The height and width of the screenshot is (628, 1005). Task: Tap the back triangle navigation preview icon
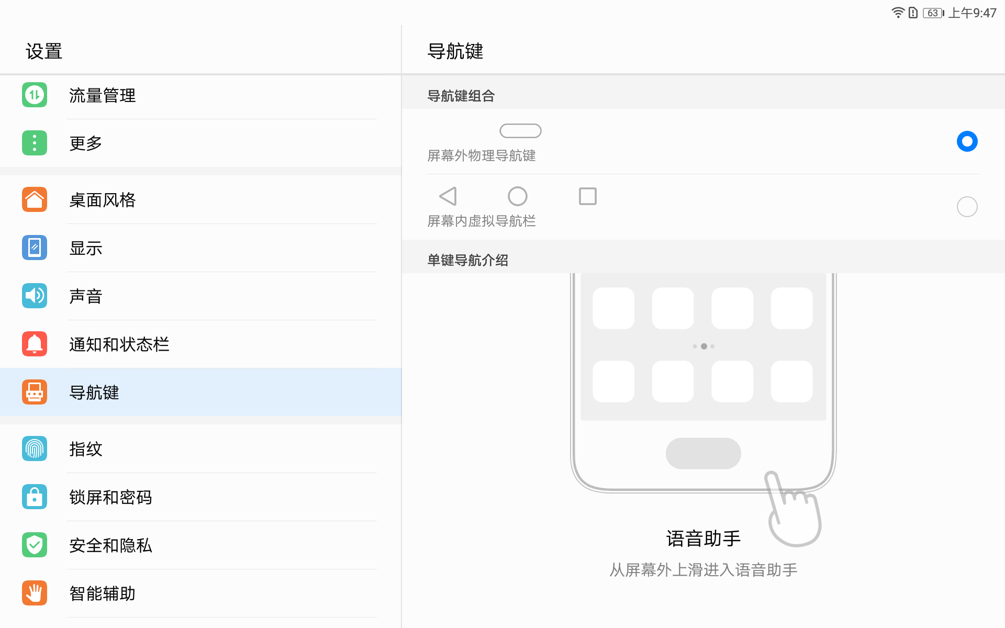tap(448, 196)
